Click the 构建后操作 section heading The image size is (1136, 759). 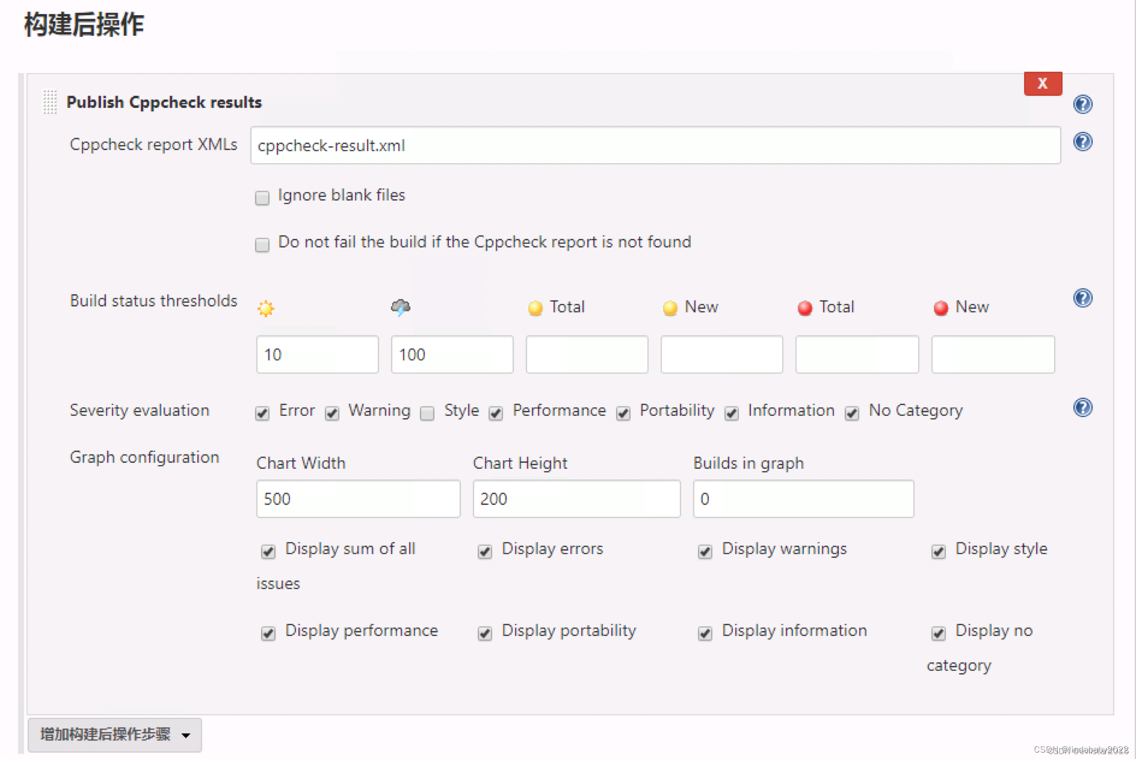pos(84,25)
